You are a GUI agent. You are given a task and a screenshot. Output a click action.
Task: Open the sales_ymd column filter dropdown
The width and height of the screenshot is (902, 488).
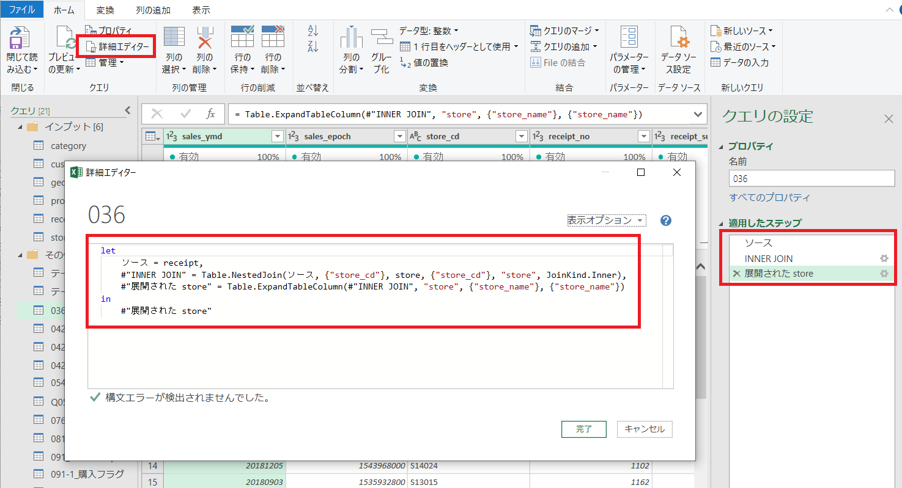276,136
